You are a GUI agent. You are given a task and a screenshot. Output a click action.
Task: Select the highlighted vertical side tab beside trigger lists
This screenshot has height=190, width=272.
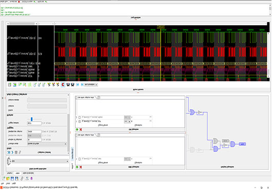(72, 154)
